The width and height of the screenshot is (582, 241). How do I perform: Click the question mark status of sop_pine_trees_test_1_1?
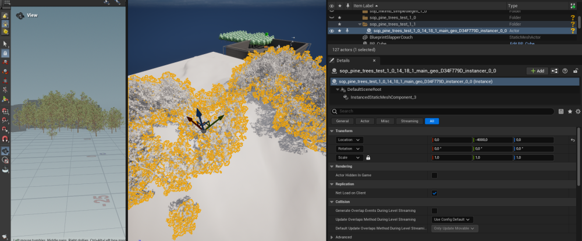[573, 24]
